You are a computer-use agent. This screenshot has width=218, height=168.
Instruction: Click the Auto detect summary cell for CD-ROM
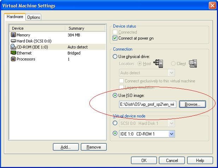[x=78, y=47]
